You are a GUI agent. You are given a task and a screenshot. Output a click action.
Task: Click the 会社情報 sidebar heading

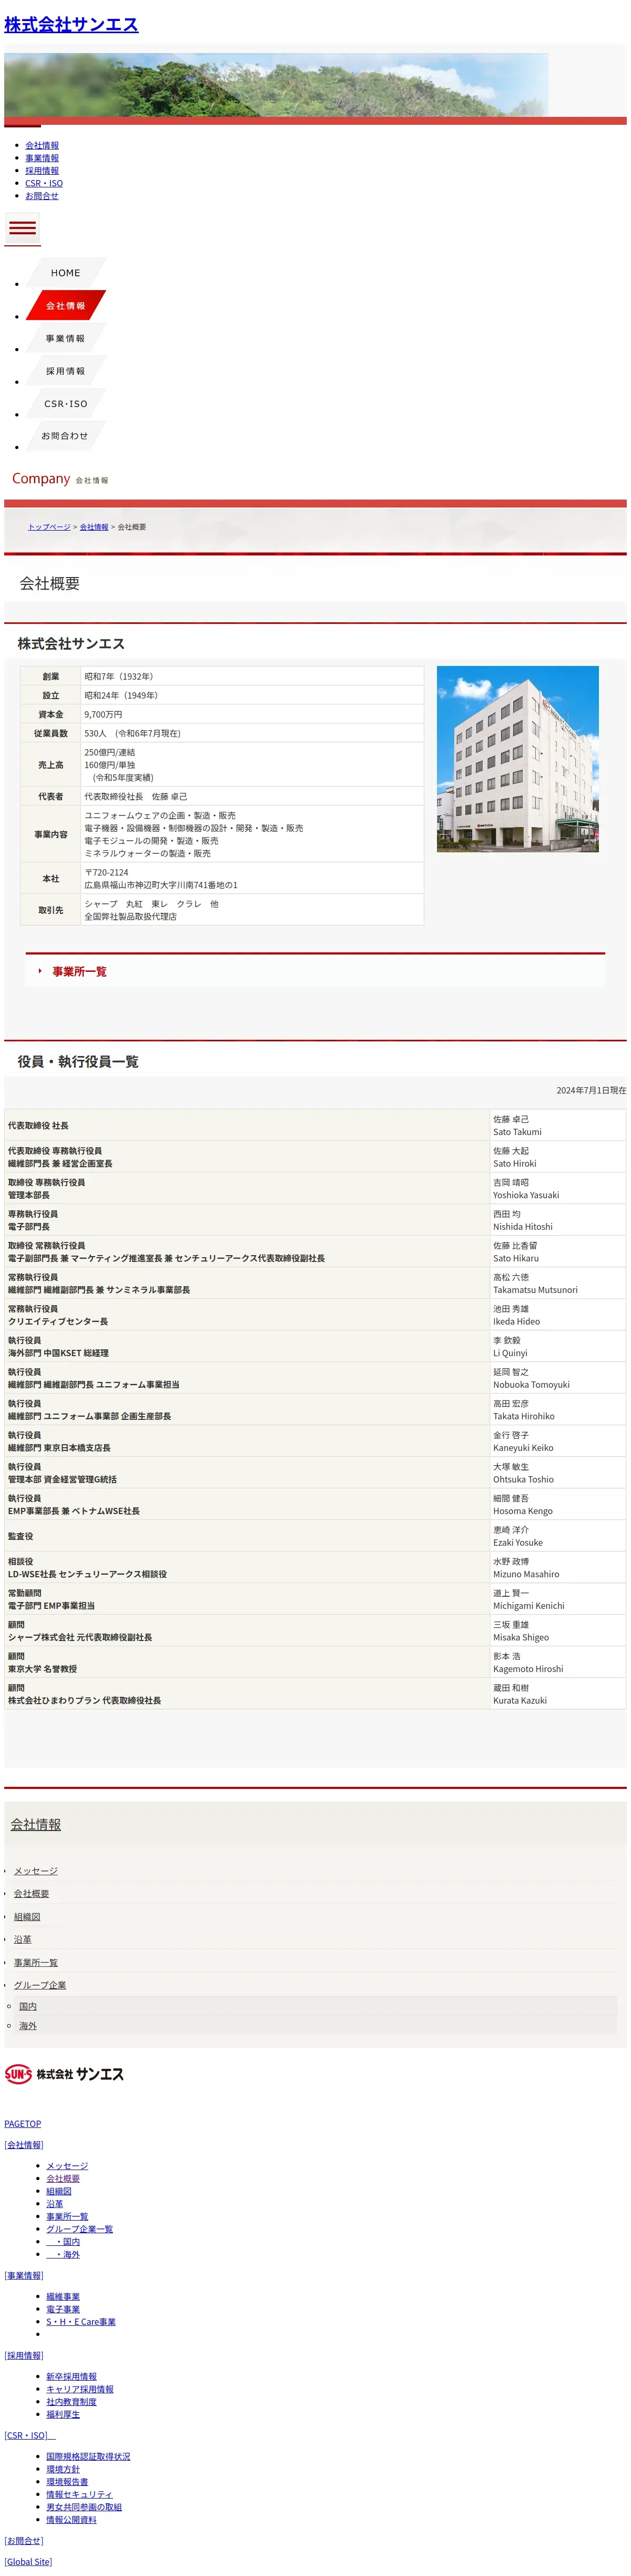coord(36,1825)
